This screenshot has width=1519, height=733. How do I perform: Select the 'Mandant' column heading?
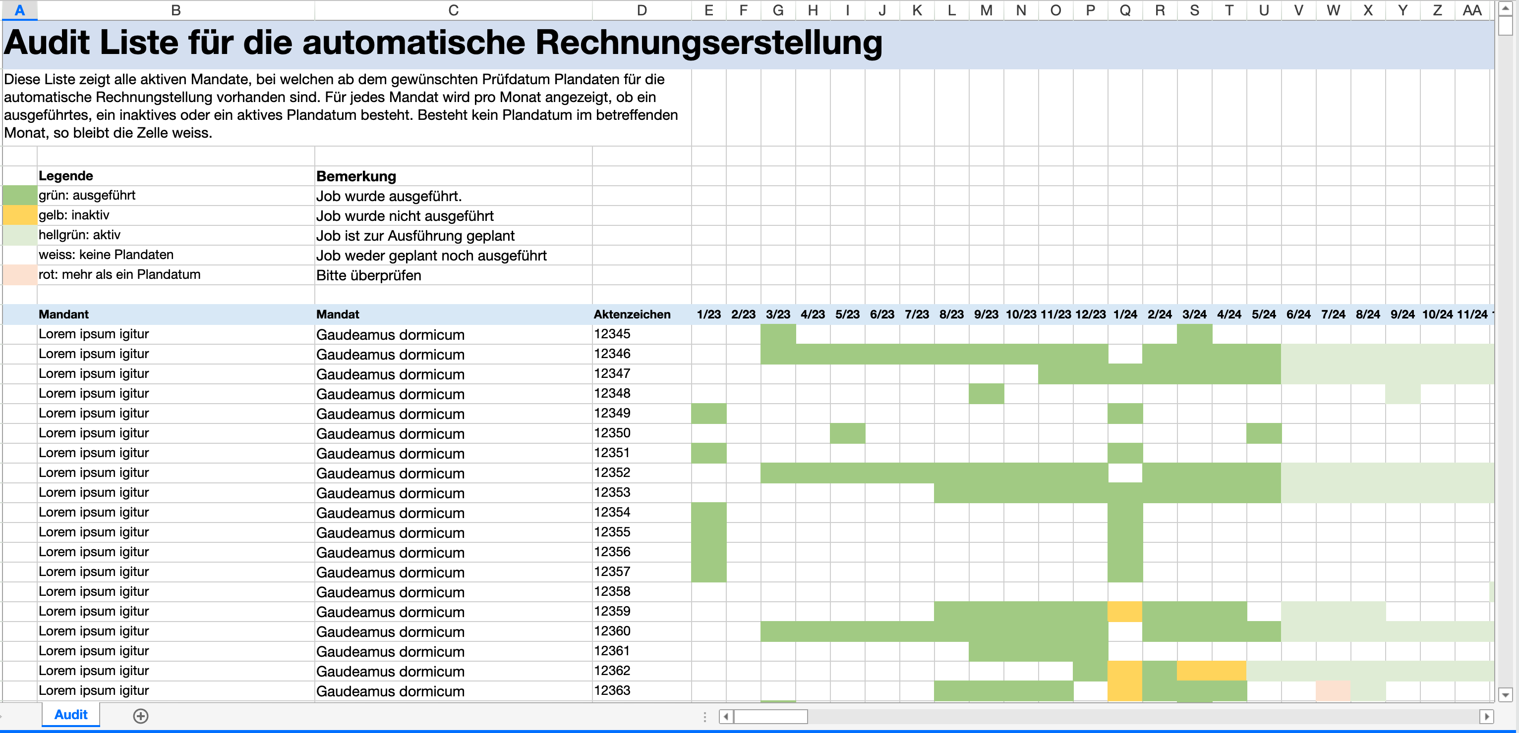coord(175,314)
